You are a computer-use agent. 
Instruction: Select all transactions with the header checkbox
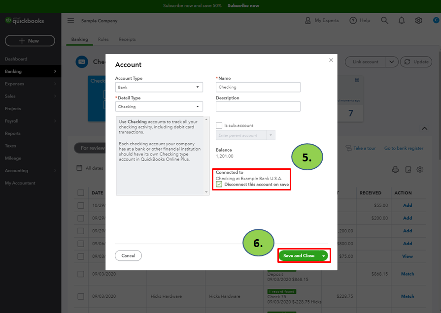pos(81,193)
